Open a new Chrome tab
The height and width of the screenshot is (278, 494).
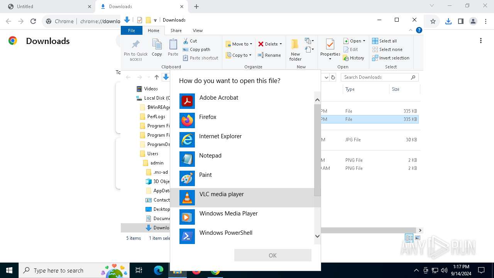tap(196, 7)
